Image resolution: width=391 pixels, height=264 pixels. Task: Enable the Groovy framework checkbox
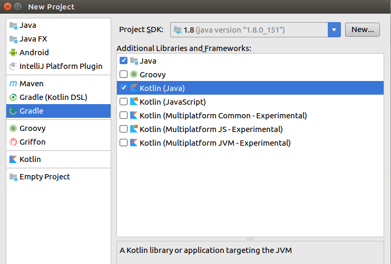pyautogui.click(x=123, y=74)
